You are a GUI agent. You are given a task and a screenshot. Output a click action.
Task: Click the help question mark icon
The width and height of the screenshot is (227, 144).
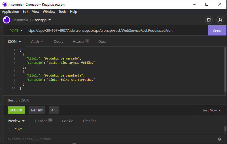click(220, 139)
